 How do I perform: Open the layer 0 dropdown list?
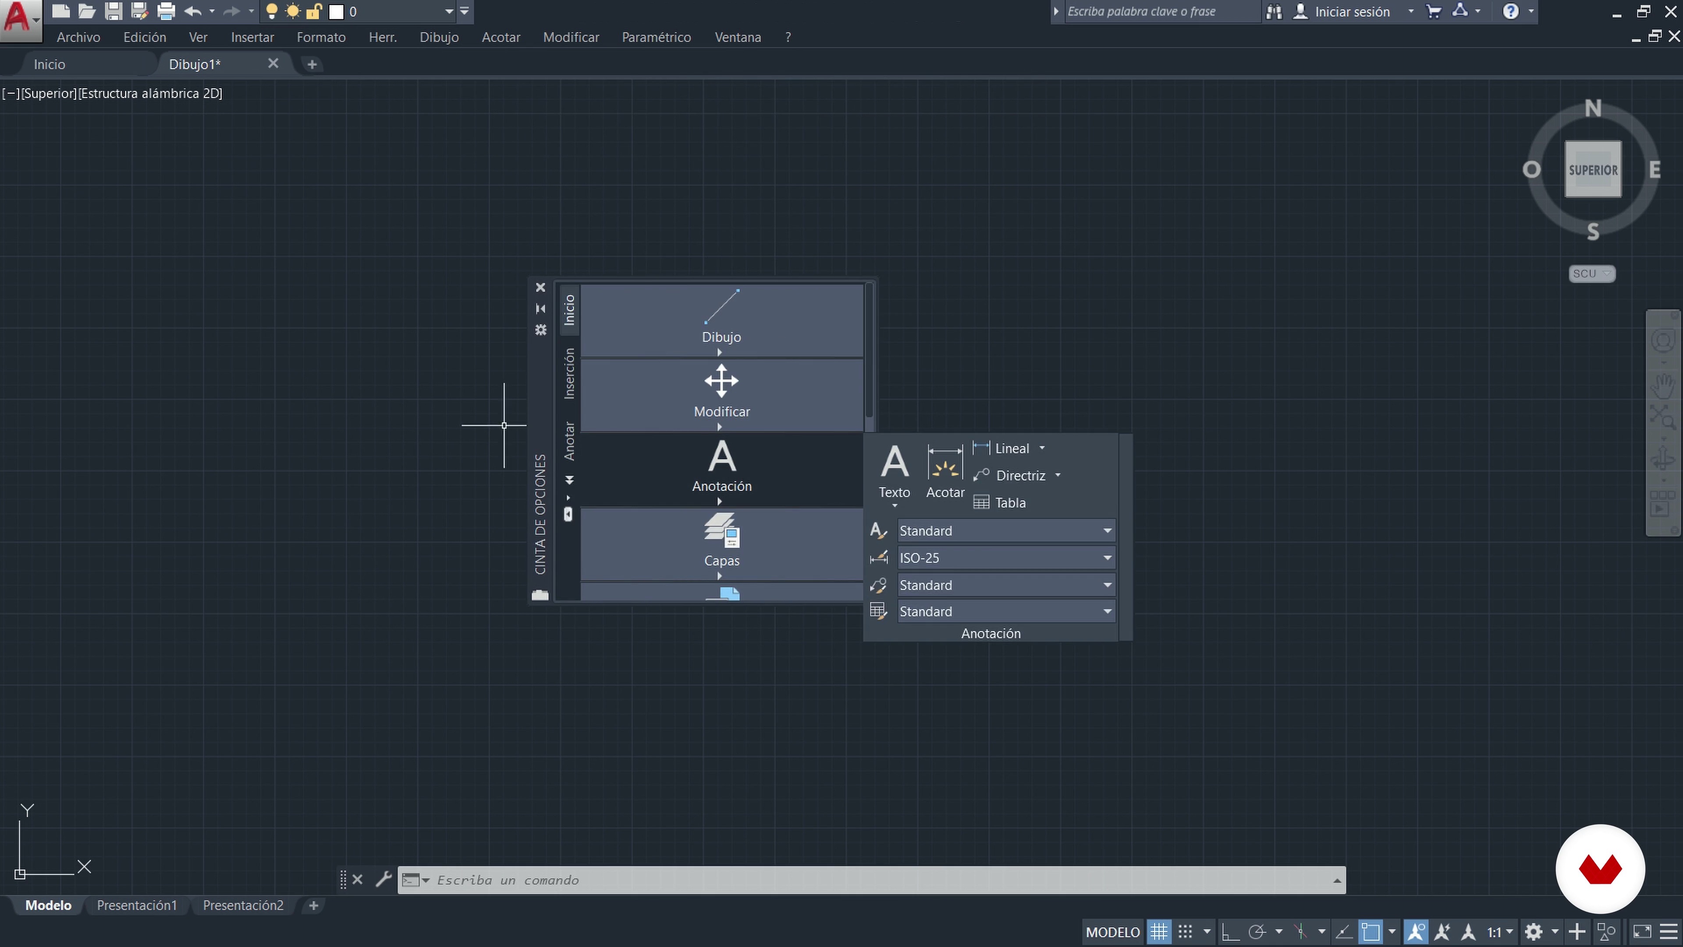(x=449, y=12)
